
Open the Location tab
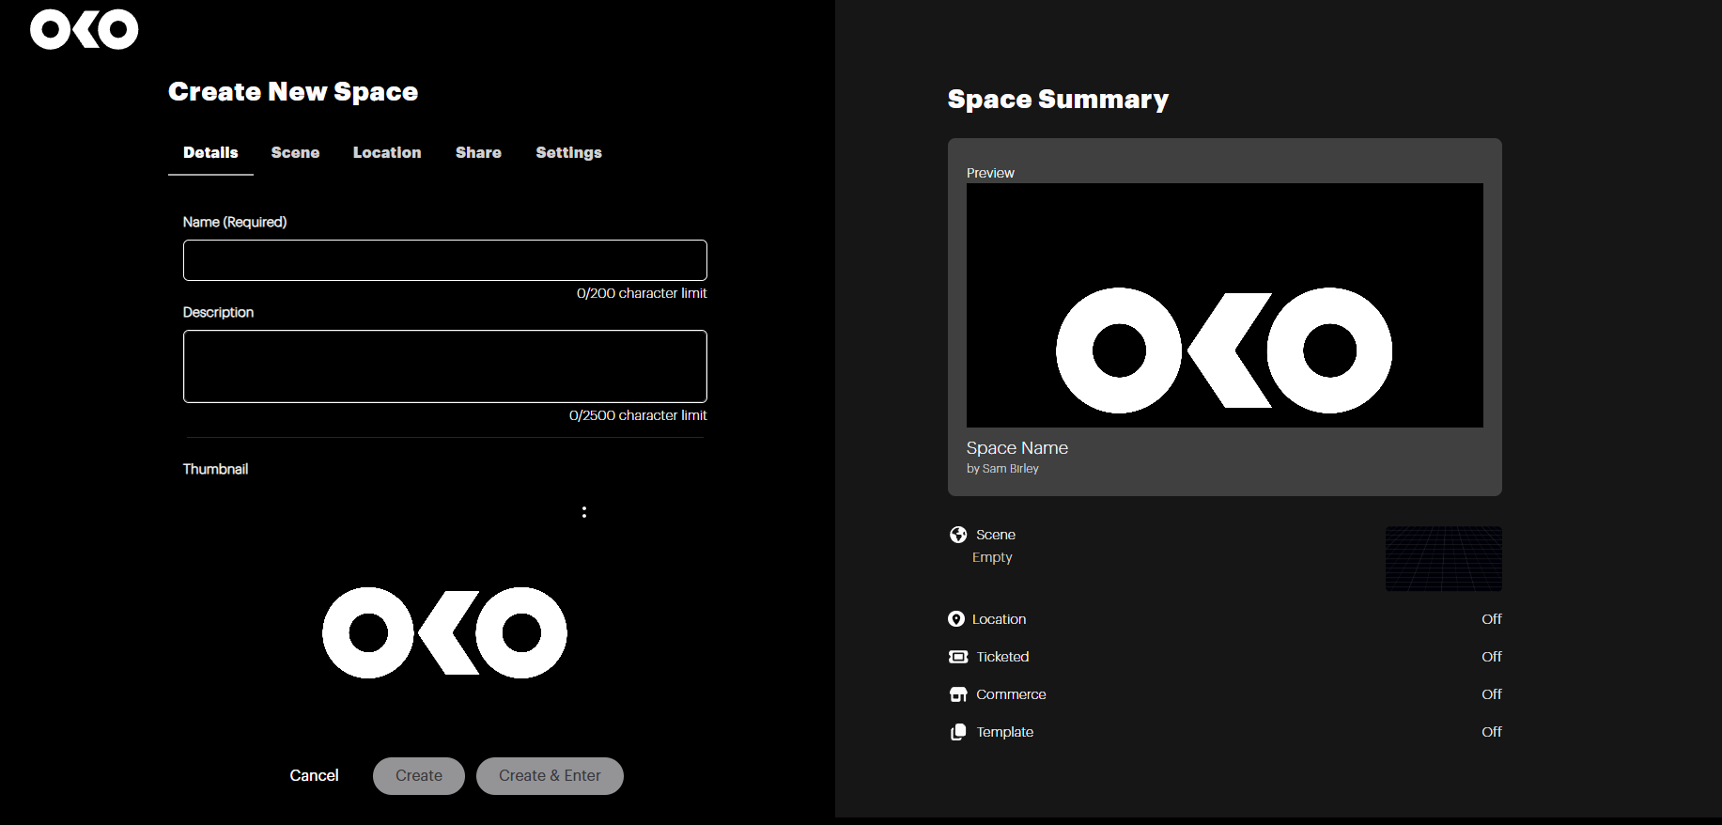point(387,152)
